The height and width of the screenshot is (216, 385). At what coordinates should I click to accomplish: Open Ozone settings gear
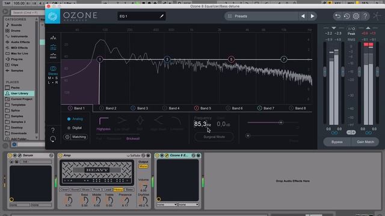click(x=356, y=16)
